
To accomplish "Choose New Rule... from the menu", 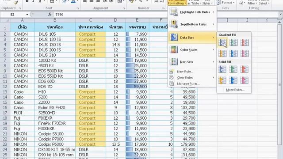I will coord(192,72).
